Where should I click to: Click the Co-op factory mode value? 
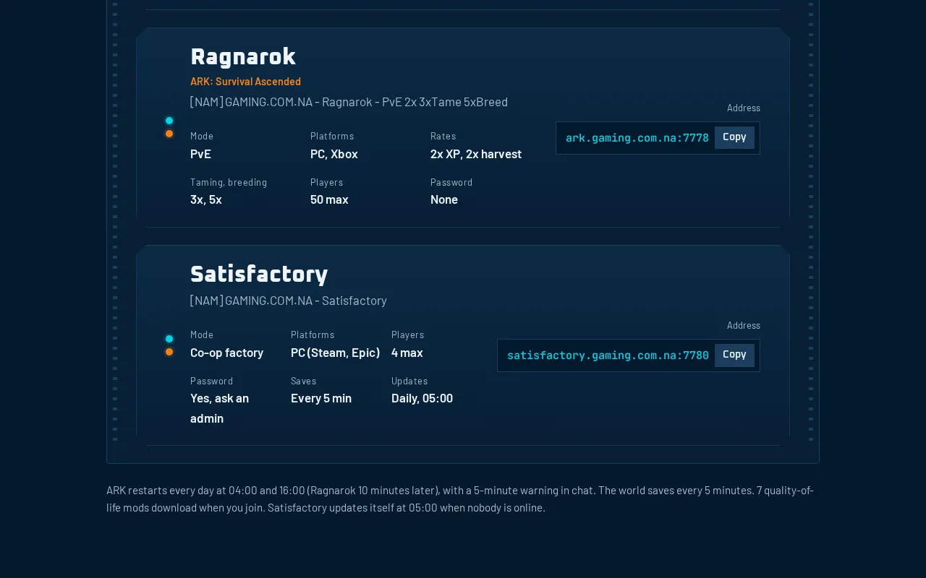pyautogui.click(x=226, y=353)
